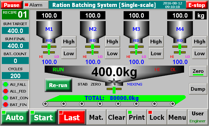Click the M1 target weight 100.0 field

[x=49, y=16]
